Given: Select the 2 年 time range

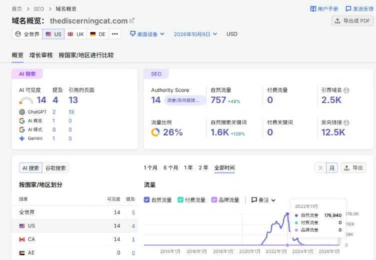Looking at the screenshot, I should [x=203, y=168].
